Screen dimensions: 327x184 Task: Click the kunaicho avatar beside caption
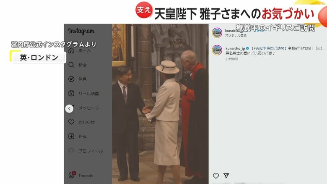point(217,50)
